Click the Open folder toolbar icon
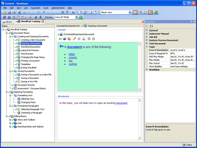Screen dimensions: 197x148 5,12
